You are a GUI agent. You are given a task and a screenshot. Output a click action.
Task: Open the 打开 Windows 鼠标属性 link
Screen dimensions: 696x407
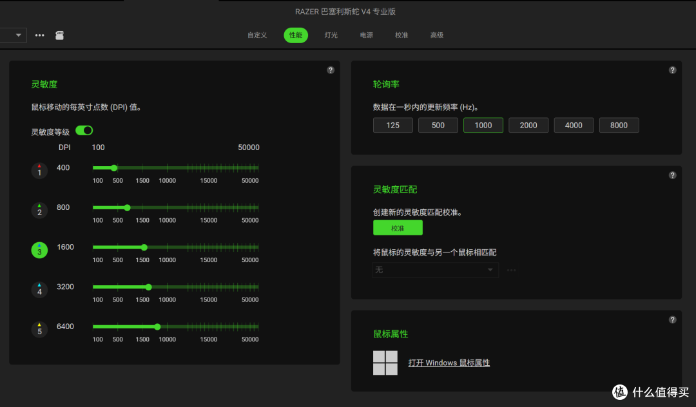click(x=449, y=363)
